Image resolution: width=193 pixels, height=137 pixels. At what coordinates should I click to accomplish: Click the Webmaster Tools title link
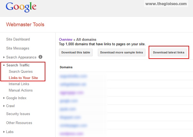point(25,24)
